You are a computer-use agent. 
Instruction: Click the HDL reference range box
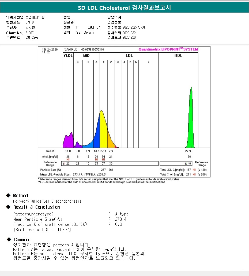[176, 164]
